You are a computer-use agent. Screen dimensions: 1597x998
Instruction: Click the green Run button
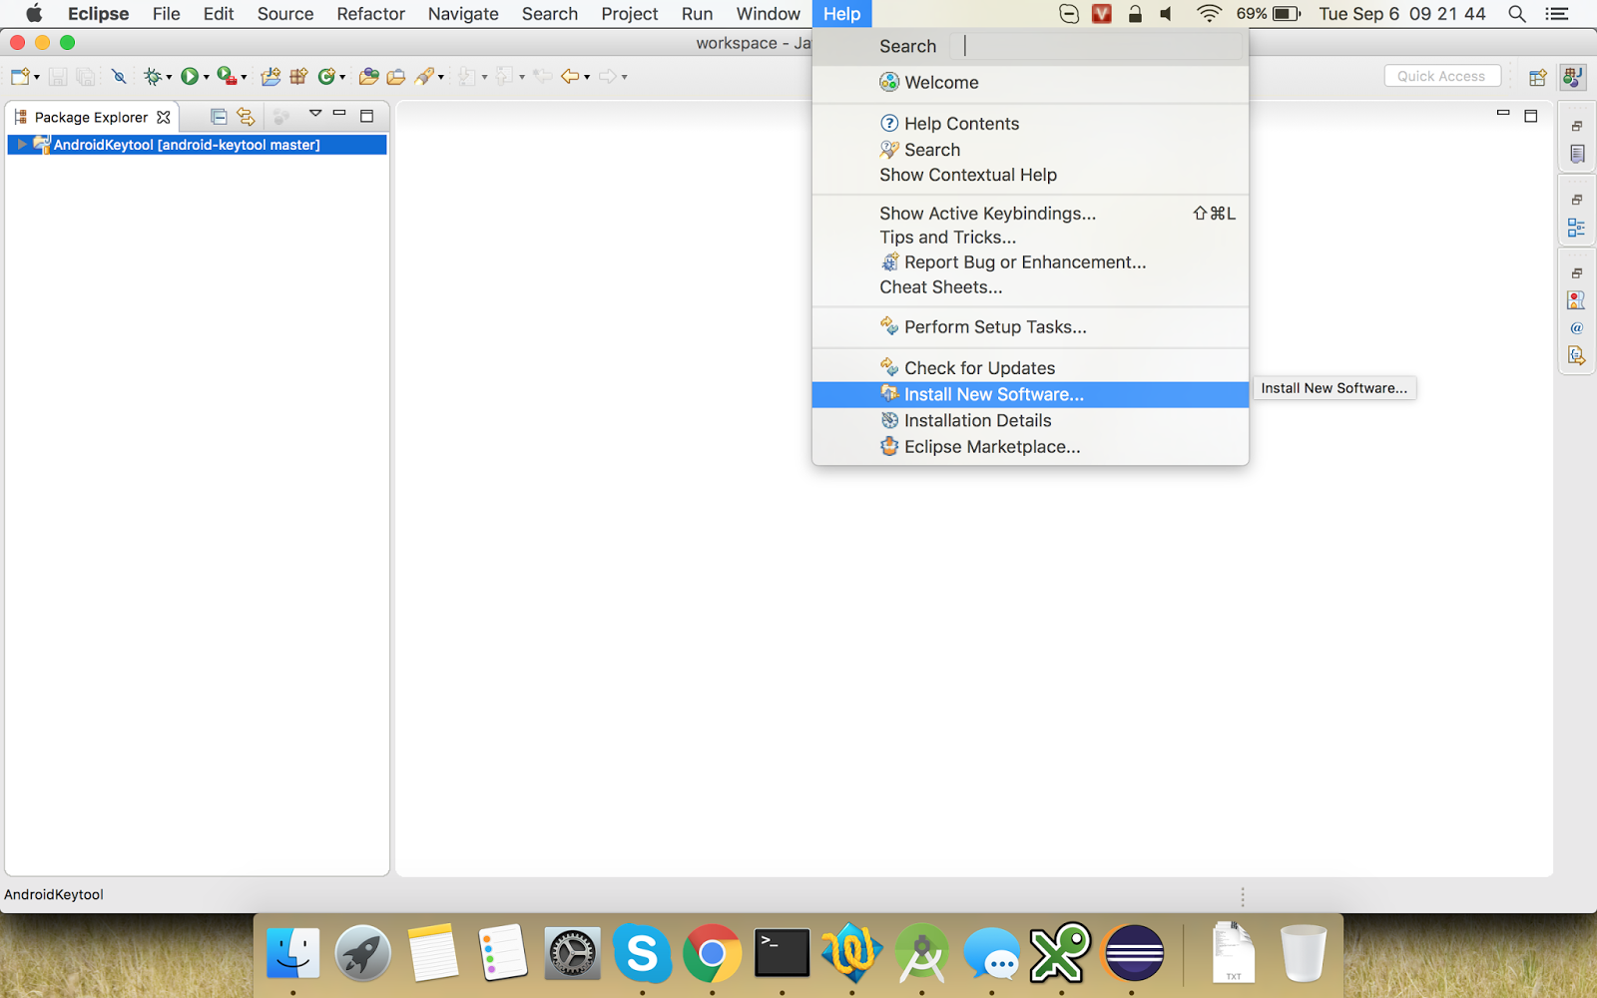point(190,77)
